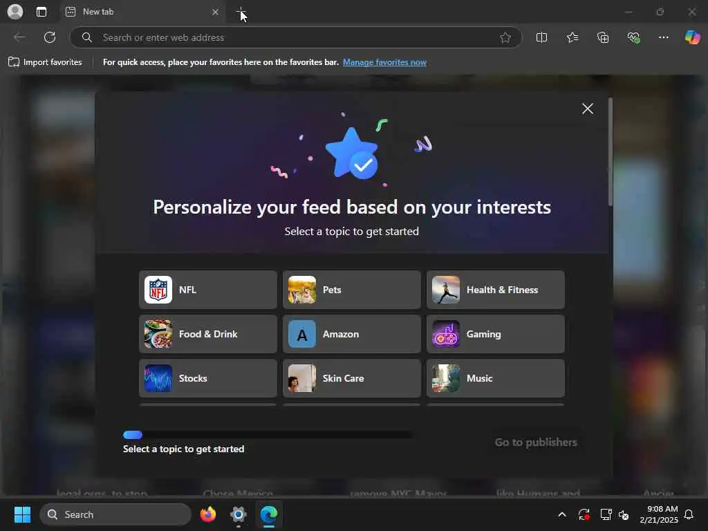Open the sync status tray icon
Screen dimensions: 708x531
coord(584,514)
